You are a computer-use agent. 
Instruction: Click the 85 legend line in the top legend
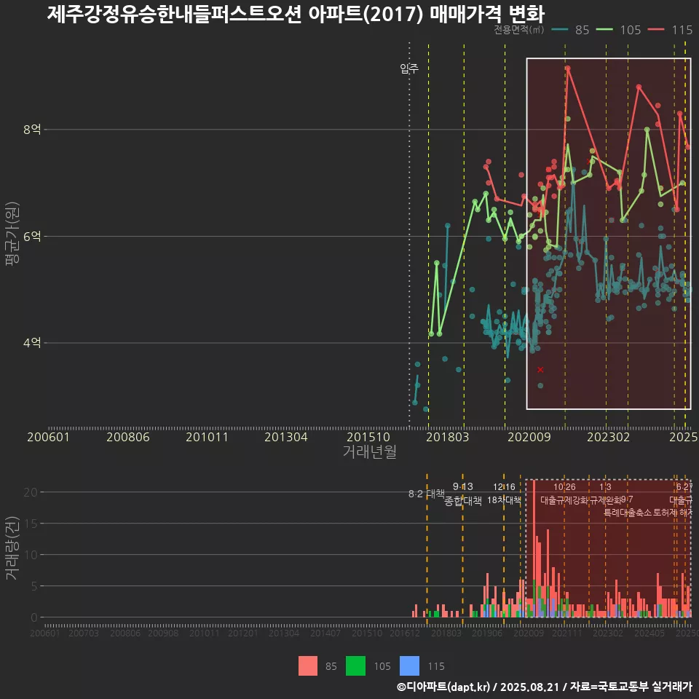560,30
